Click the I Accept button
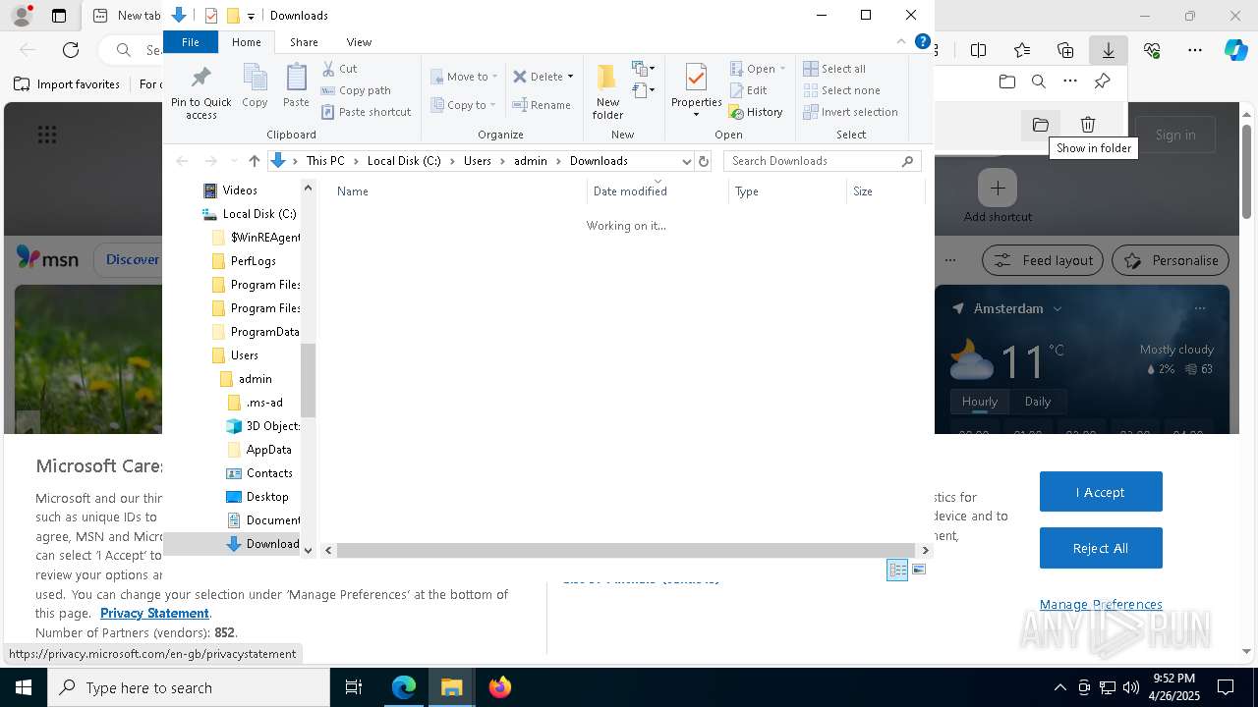This screenshot has width=1258, height=707. (1101, 492)
